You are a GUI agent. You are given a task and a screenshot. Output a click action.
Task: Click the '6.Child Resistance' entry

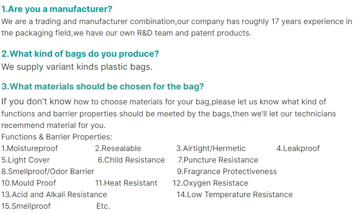[x=131, y=160]
